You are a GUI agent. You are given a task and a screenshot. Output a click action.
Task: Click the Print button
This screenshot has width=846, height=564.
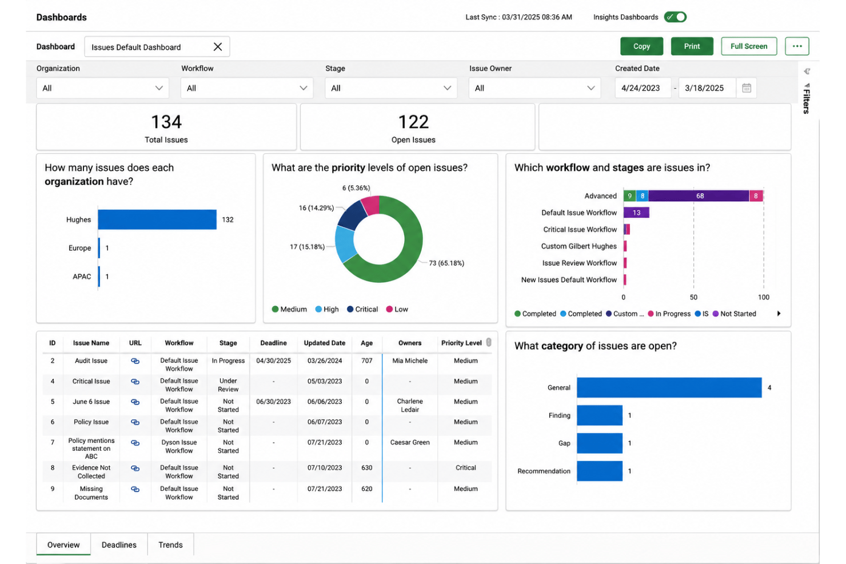coord(692,46)
